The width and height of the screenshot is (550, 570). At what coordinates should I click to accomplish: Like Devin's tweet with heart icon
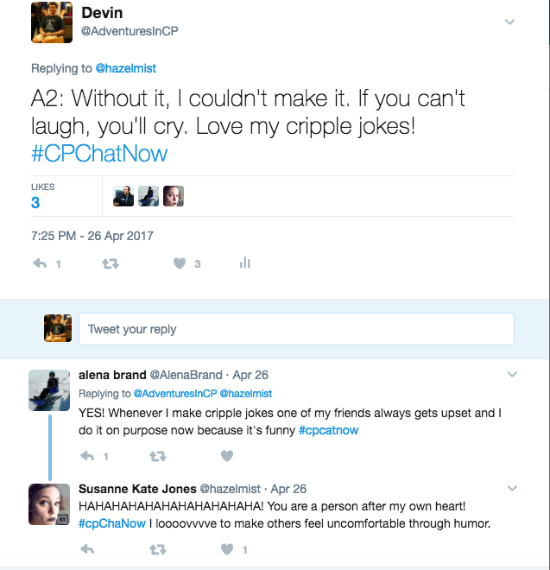(x=180, y=263)
